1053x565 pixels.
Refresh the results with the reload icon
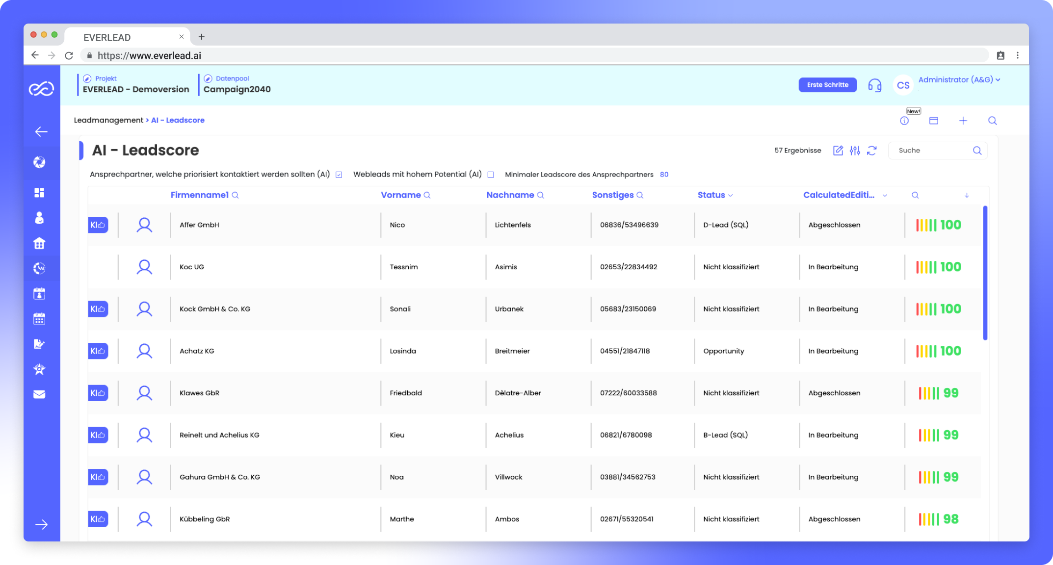[x=872, y=151]
